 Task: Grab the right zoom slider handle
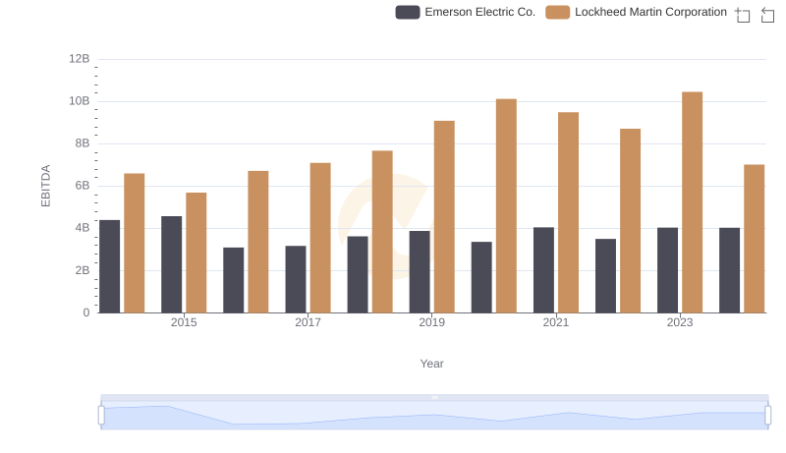pyautogui.click(x=767, y=416)
